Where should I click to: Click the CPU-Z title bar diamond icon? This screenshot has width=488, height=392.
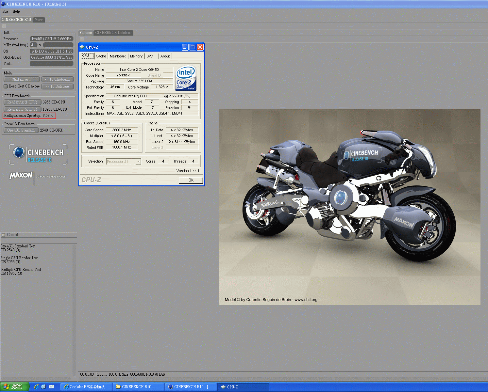click(82, 47)
